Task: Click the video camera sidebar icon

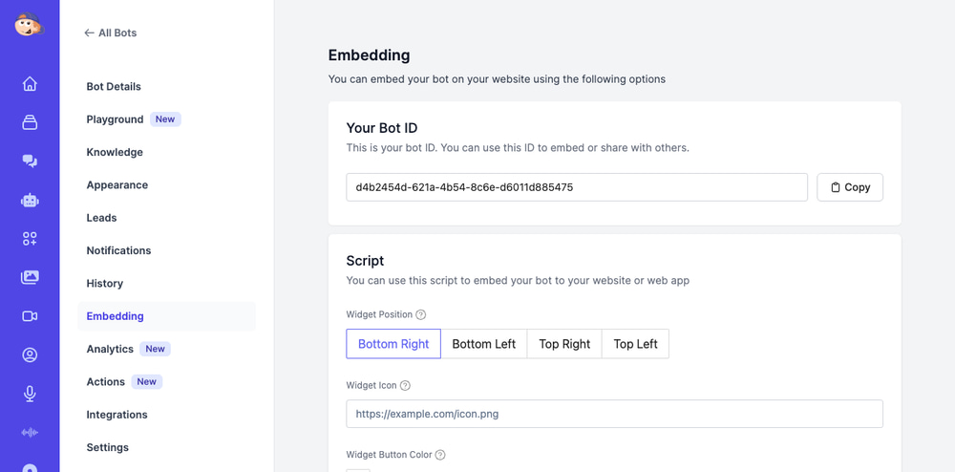Action: (30, 316)
